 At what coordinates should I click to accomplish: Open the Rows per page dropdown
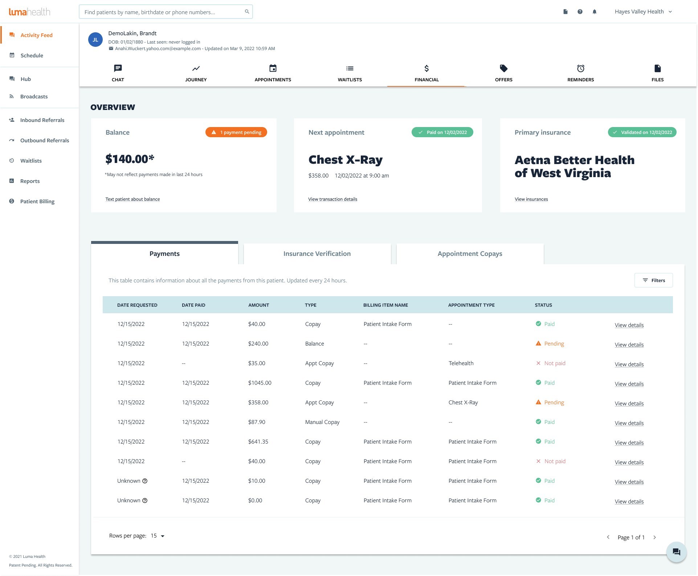pyautogui.click(x=158, y=536)
